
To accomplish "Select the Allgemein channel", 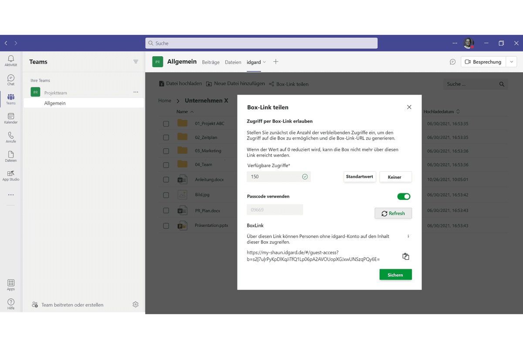I will pyautogui.click(x=84, y=103).
